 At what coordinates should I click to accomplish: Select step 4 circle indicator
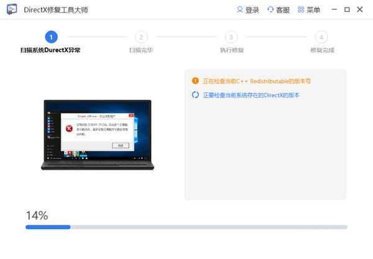click(321, 37)
